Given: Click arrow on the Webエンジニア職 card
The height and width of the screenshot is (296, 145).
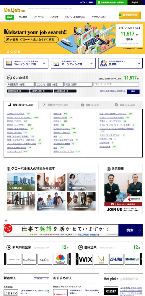Looking at the screenshot, I should [44, 63].
